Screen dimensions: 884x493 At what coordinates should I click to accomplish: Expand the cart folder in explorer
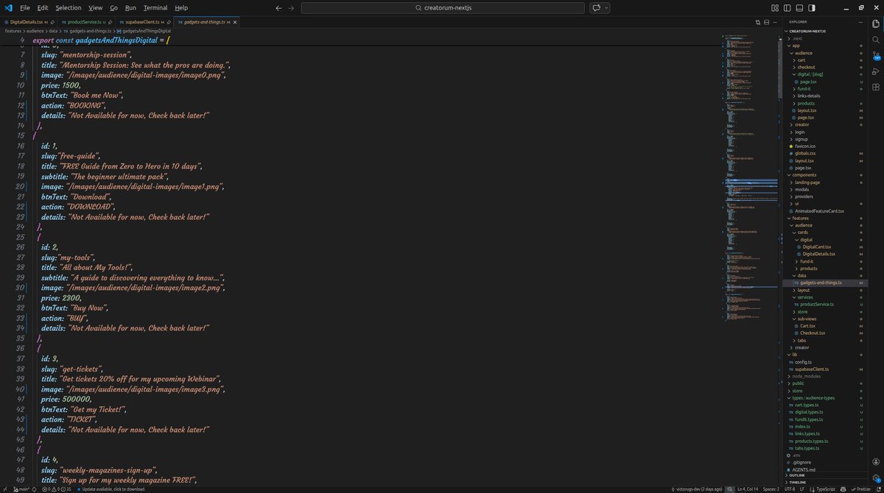click(801, 60)
